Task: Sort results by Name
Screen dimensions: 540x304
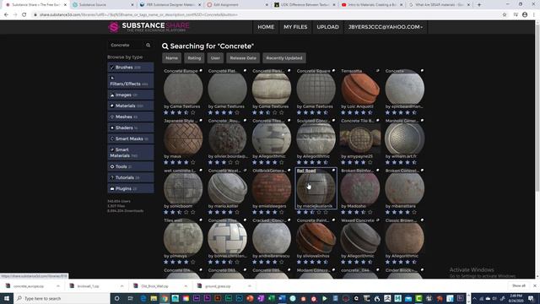Action: [x=171, y=58]
